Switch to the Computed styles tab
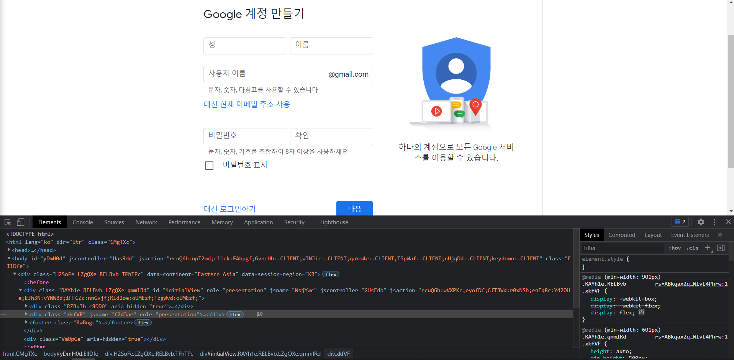734x360 pixels. click(x=622, y=235)
